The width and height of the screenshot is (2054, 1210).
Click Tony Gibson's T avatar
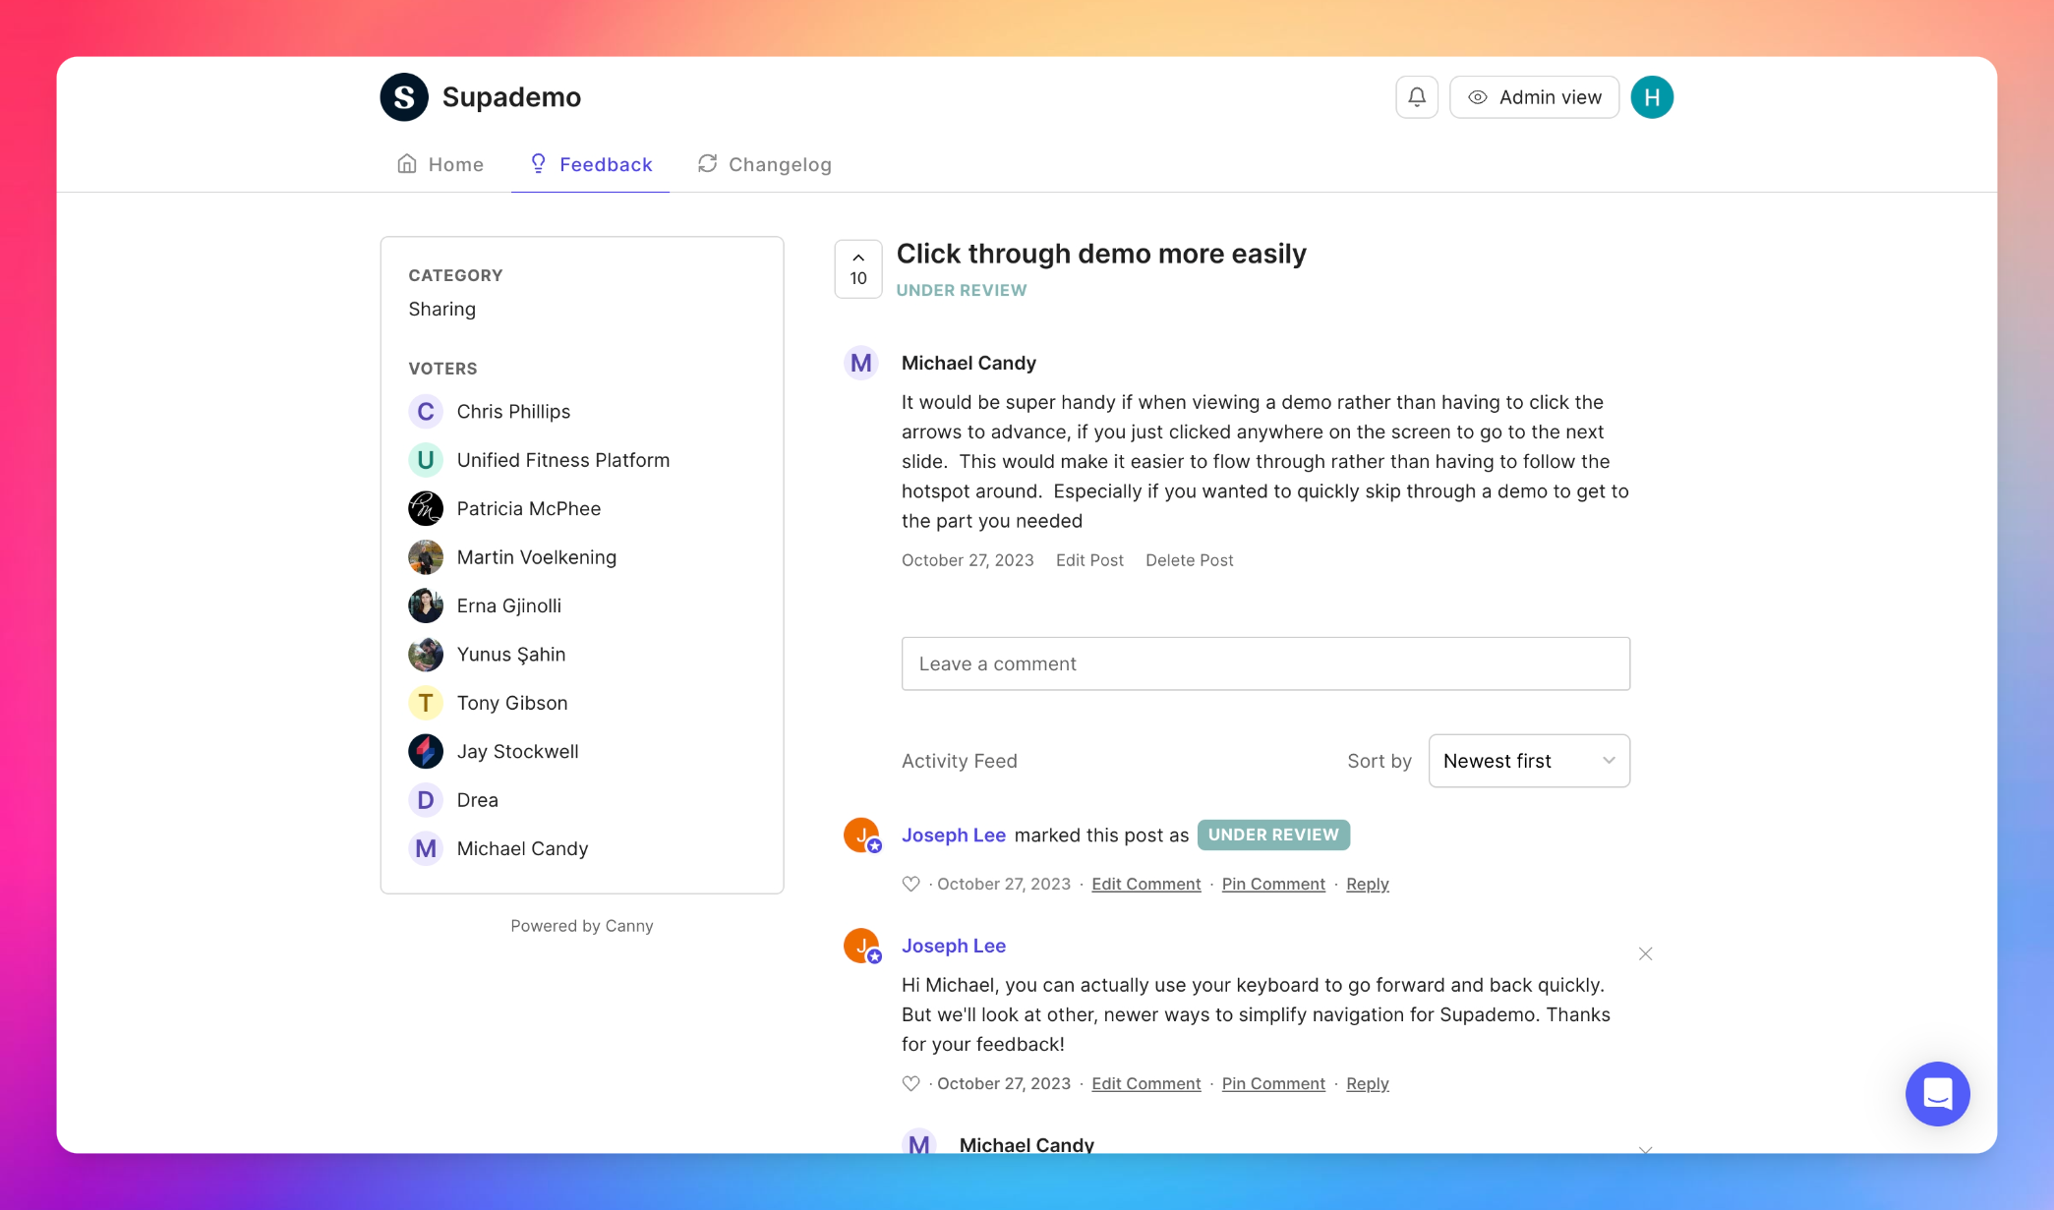pyautogui.click(x=426, y=703)
